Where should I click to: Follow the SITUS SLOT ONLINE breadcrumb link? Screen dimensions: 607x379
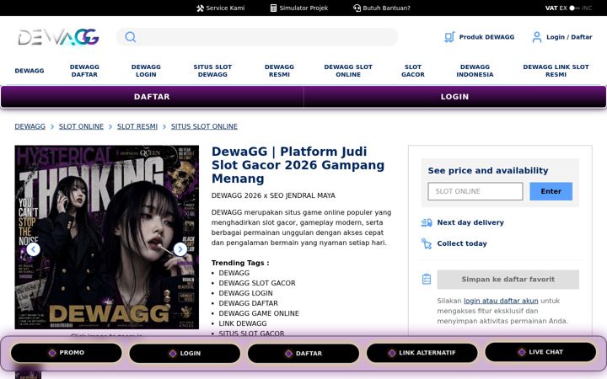pos(204,126)
